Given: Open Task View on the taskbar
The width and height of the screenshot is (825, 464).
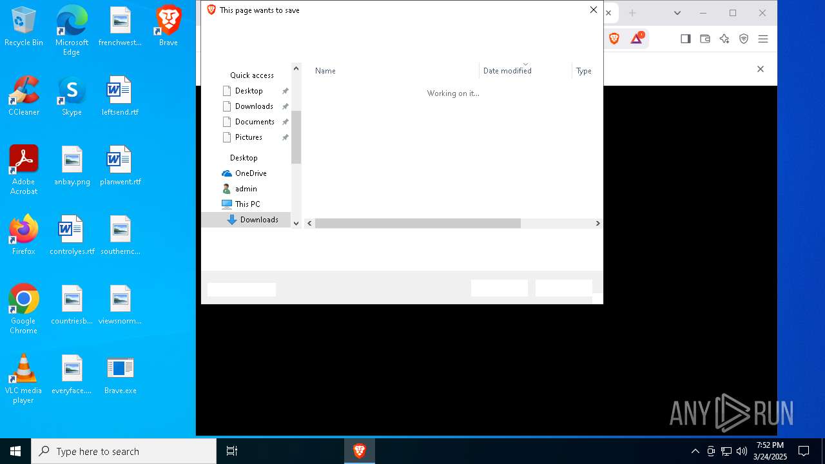Looking at the screenshot, I should click(232, 451).
